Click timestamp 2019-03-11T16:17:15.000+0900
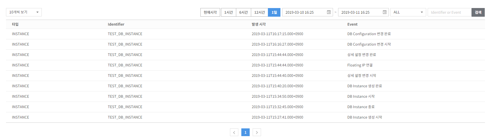491x140 pixels. (x=277, y=34)
